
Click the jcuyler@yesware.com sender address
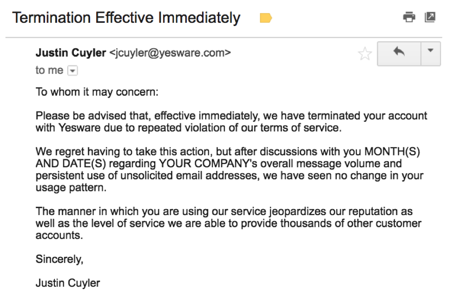click(x=170, y=53)
